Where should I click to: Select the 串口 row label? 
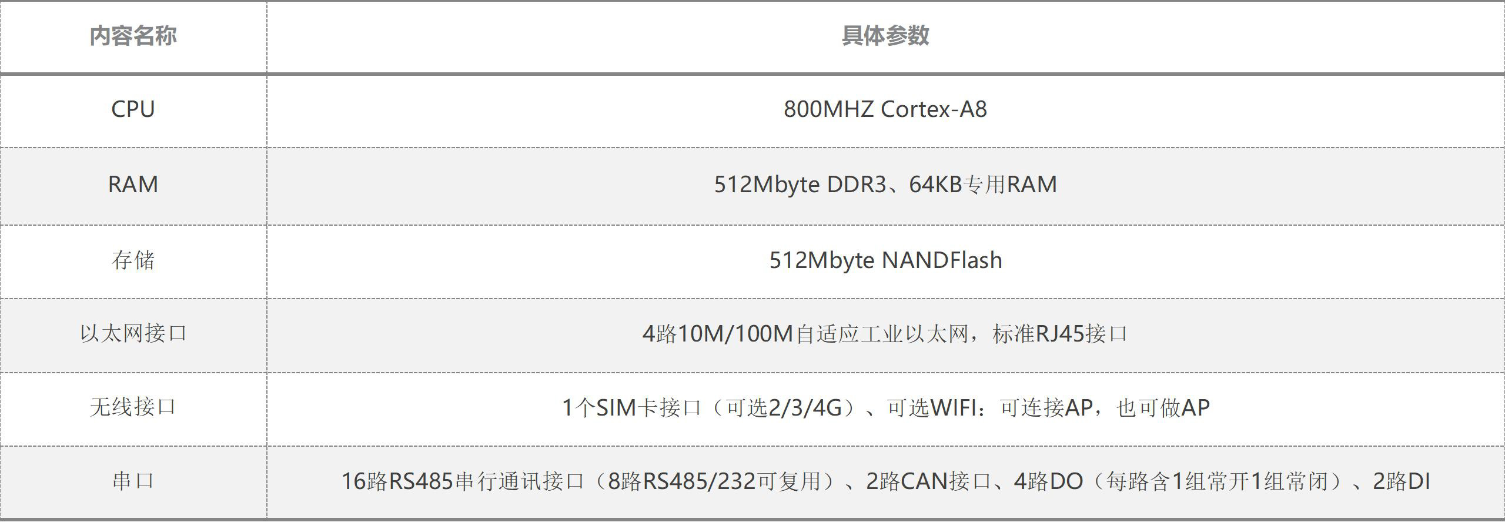coord(133,481)
